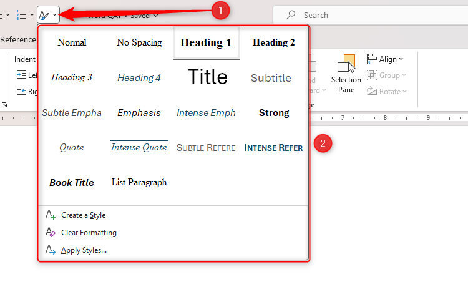Open the Selection Pane
Screen dimensions: 468x282
coord(346,74)
